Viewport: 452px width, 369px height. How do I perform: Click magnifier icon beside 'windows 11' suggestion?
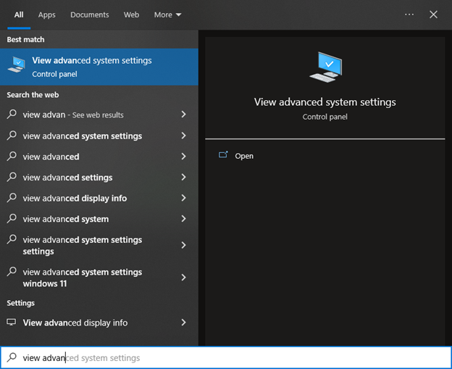coord(12,271)
